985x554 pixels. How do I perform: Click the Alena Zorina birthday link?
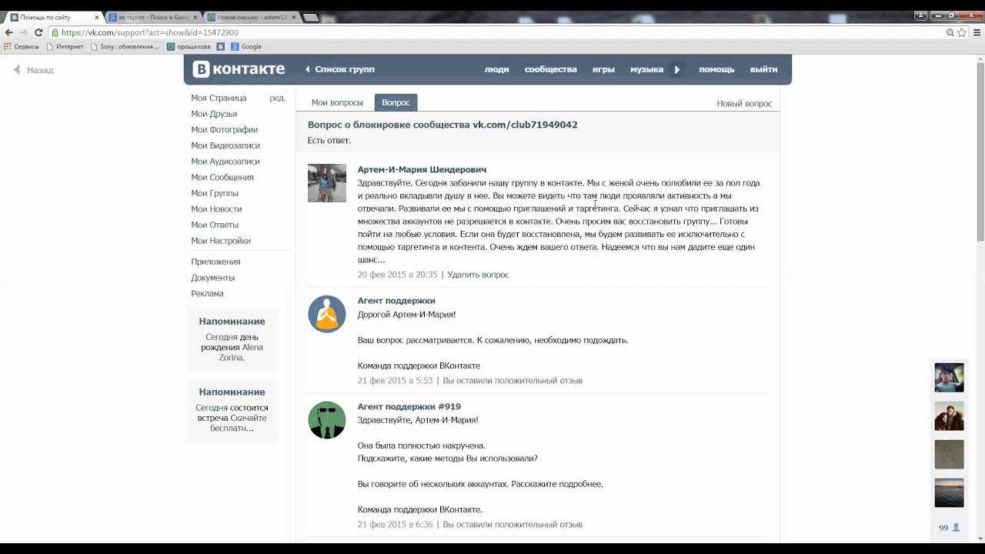(241, 352)
